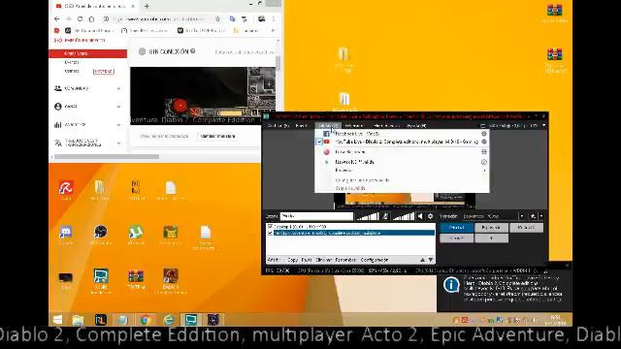Go back in the Chrome browser

point(57,19)
